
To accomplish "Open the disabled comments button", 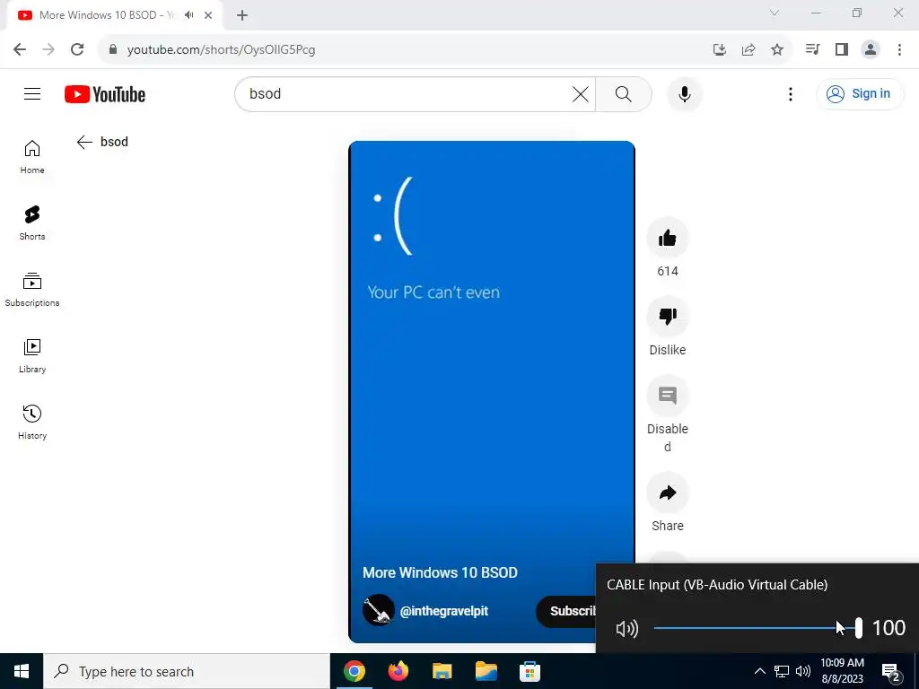I will [668, 396].
